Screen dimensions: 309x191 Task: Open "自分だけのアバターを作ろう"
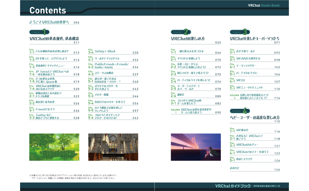click(x=110, y=102)
